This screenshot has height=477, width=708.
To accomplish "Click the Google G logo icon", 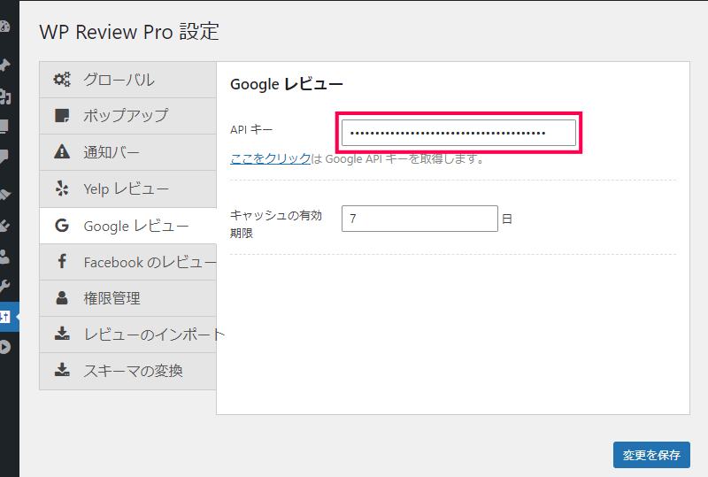I will pos(62,225).
